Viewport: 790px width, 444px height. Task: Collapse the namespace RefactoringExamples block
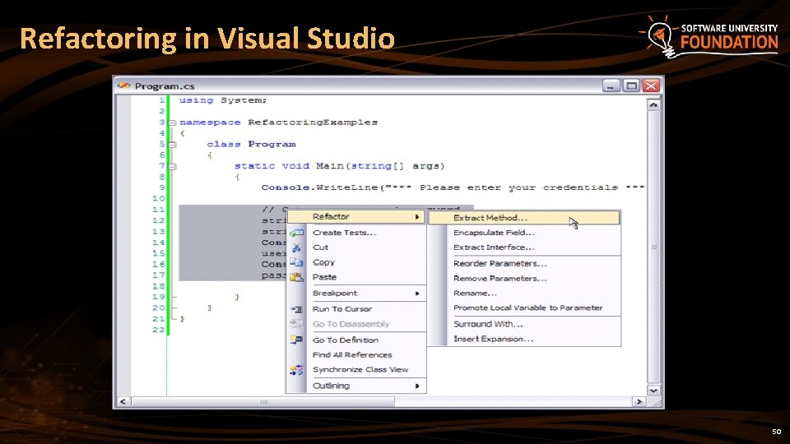172,123
